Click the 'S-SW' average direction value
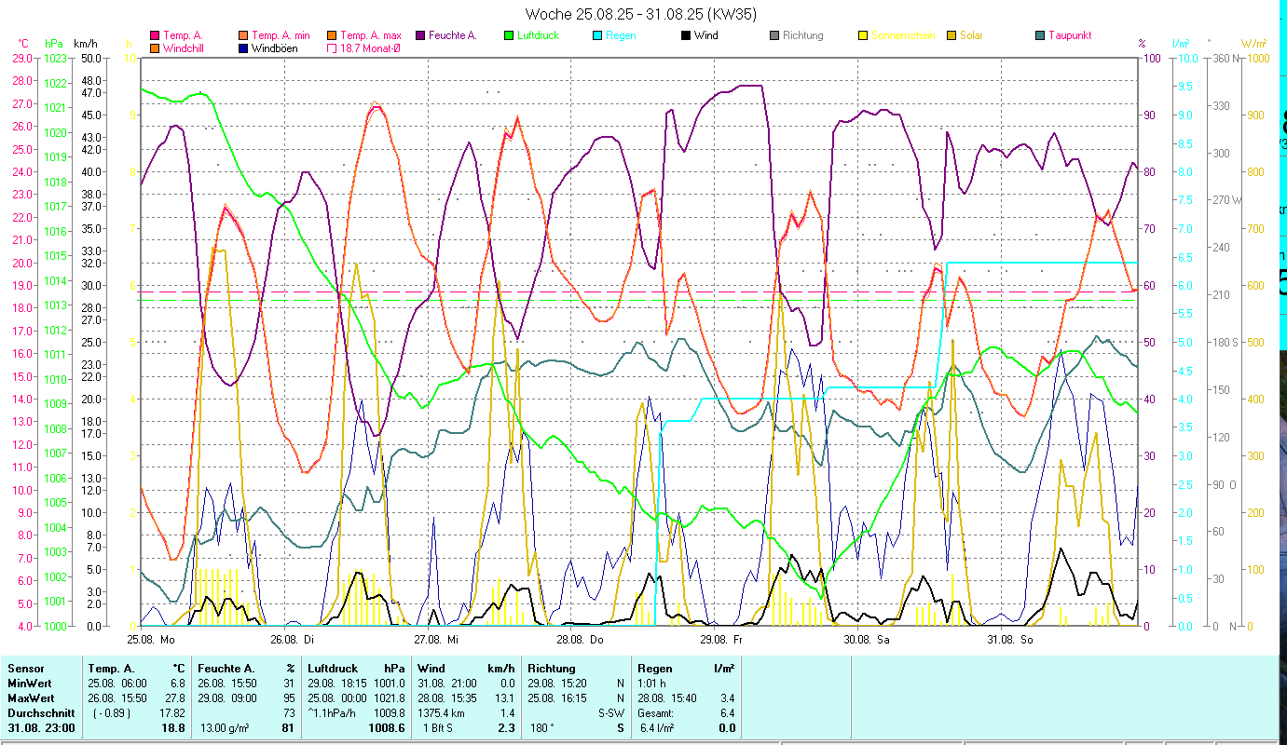Viewport: 1287px width, 745px height. click(609, 712)
